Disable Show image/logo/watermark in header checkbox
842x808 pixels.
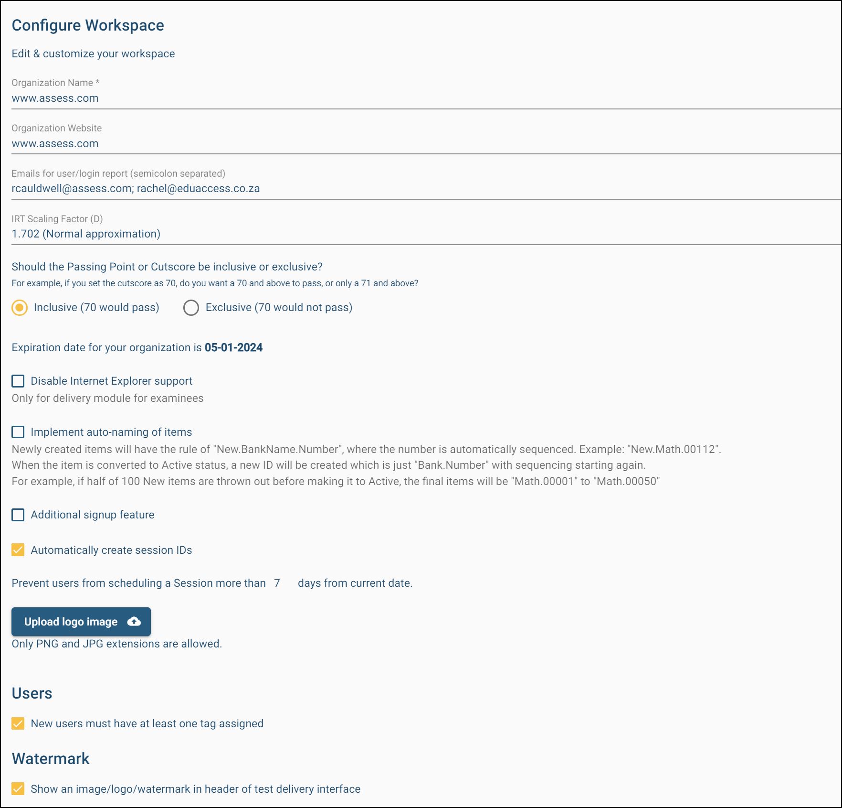tap(18, 789)
